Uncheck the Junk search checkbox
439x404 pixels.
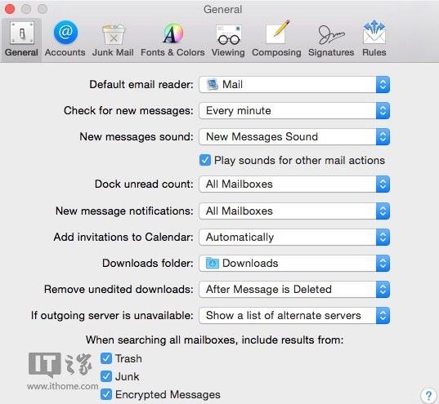106,376
